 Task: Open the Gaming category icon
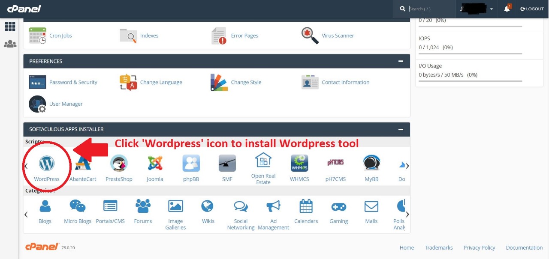[339, 207]
